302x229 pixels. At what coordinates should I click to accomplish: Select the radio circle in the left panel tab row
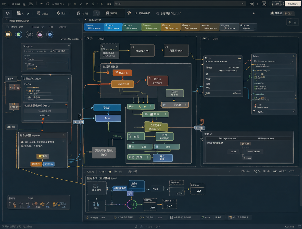[x=7, y=27]
